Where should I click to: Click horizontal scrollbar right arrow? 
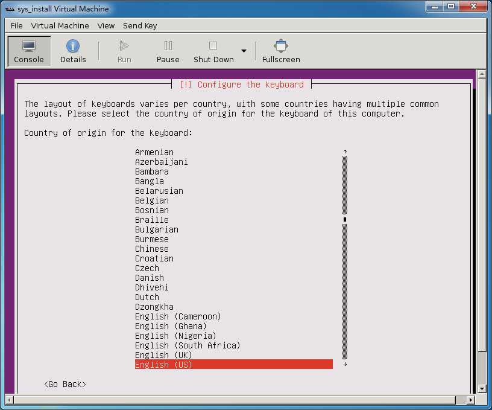tap(470, 400)
